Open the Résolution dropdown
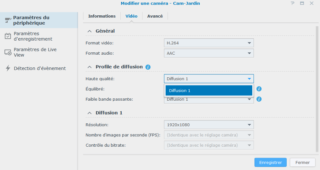Image resolution: width=320 pixels, height=170 pixels. click(209, 125)
